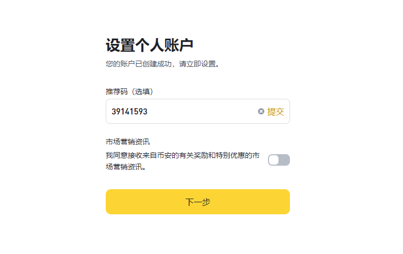
Task: Clear the referral code with the x icon
Action: pos(261,111)
